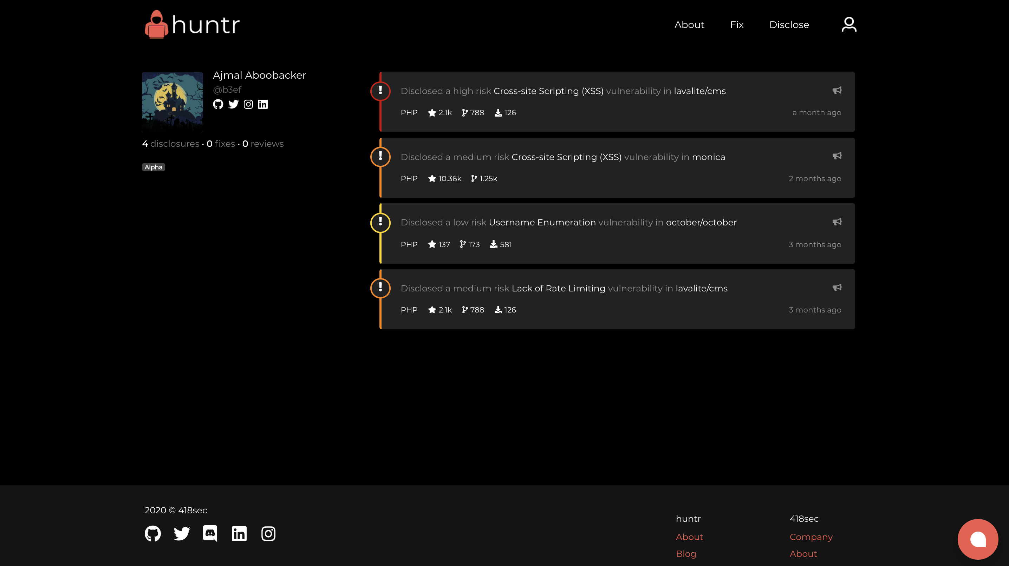1009x566 pixels.
Task: Open the monica repository link
Action: click(708, 157)
